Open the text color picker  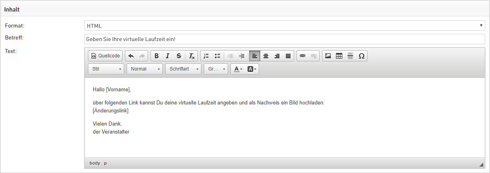pyautogui.click(x=238, y=69)
